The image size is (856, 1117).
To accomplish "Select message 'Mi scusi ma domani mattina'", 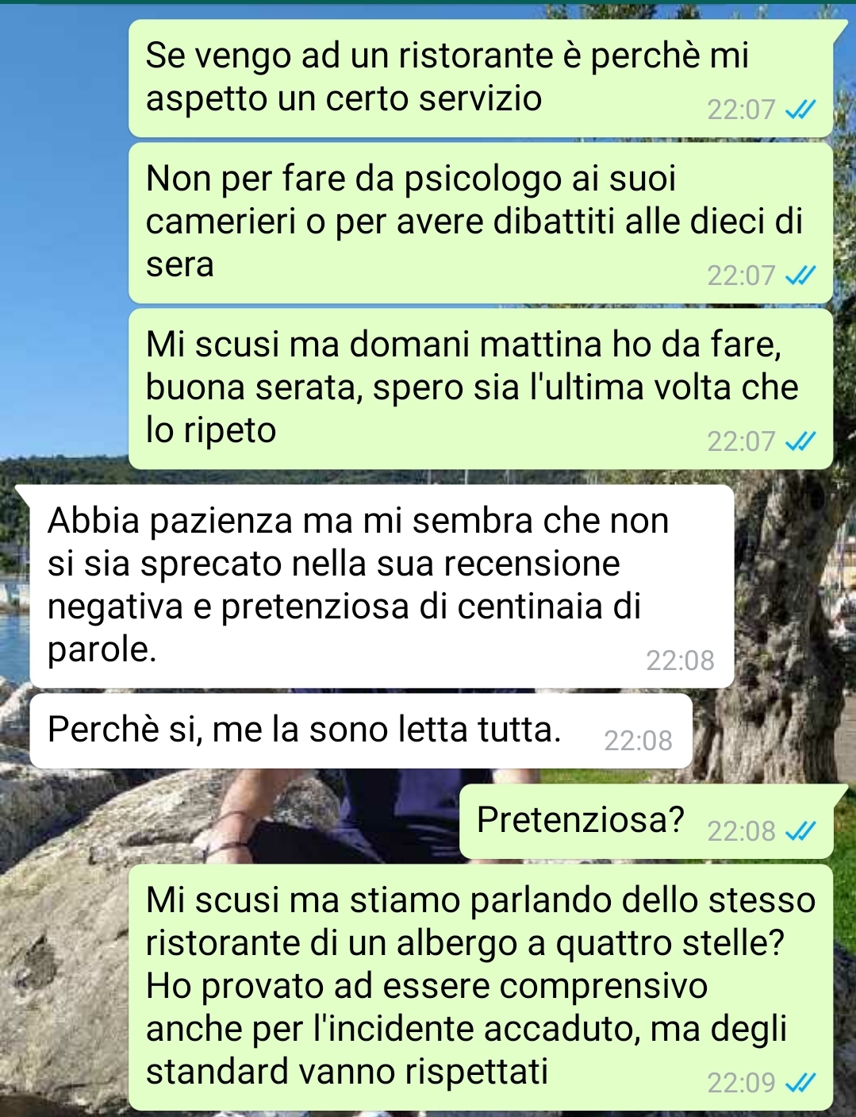I will (481, 389).
